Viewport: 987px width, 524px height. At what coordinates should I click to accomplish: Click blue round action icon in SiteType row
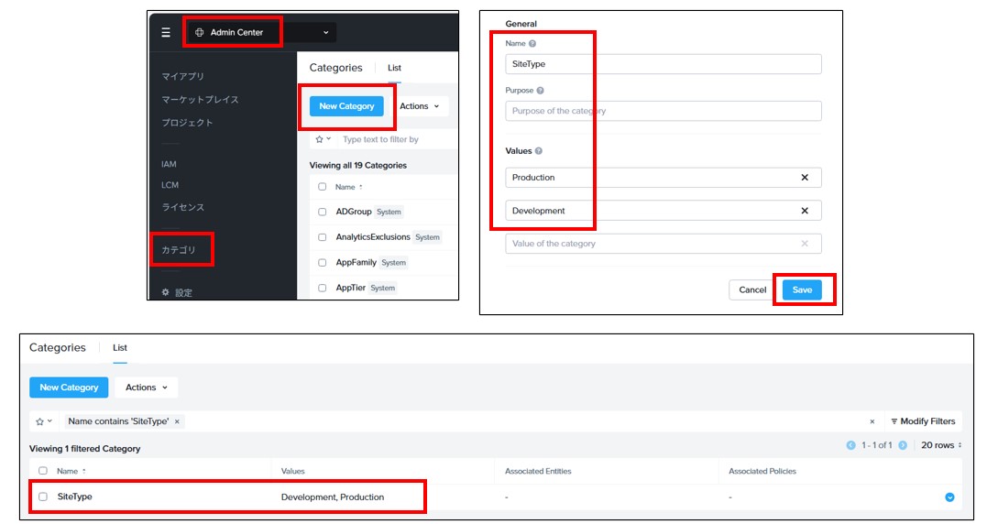coord(949,497)
